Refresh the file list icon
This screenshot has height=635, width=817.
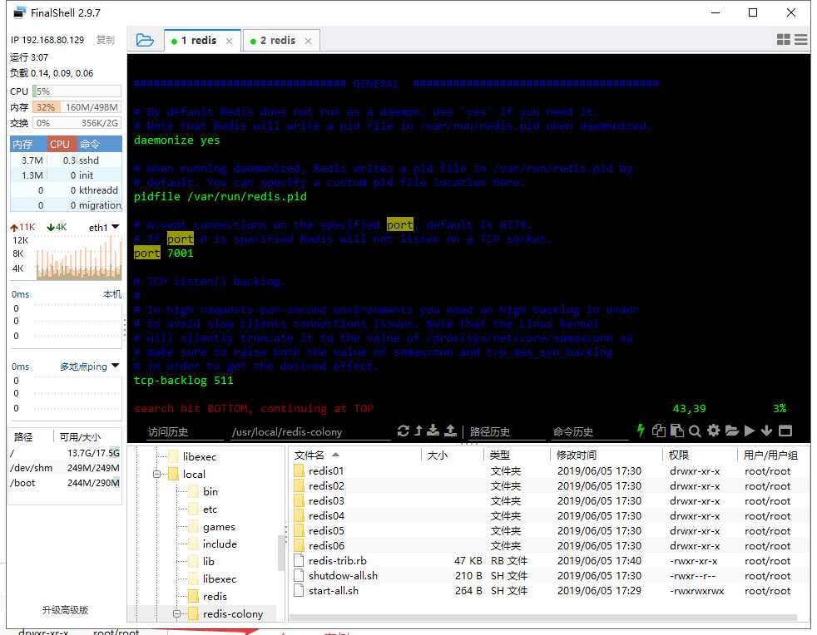click(x=403, y=431)
